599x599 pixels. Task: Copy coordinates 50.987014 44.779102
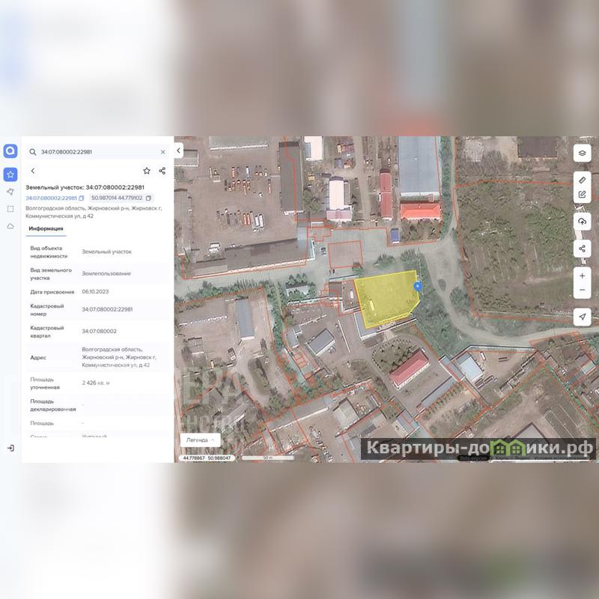pyautogui.click(x=148, y=198)
